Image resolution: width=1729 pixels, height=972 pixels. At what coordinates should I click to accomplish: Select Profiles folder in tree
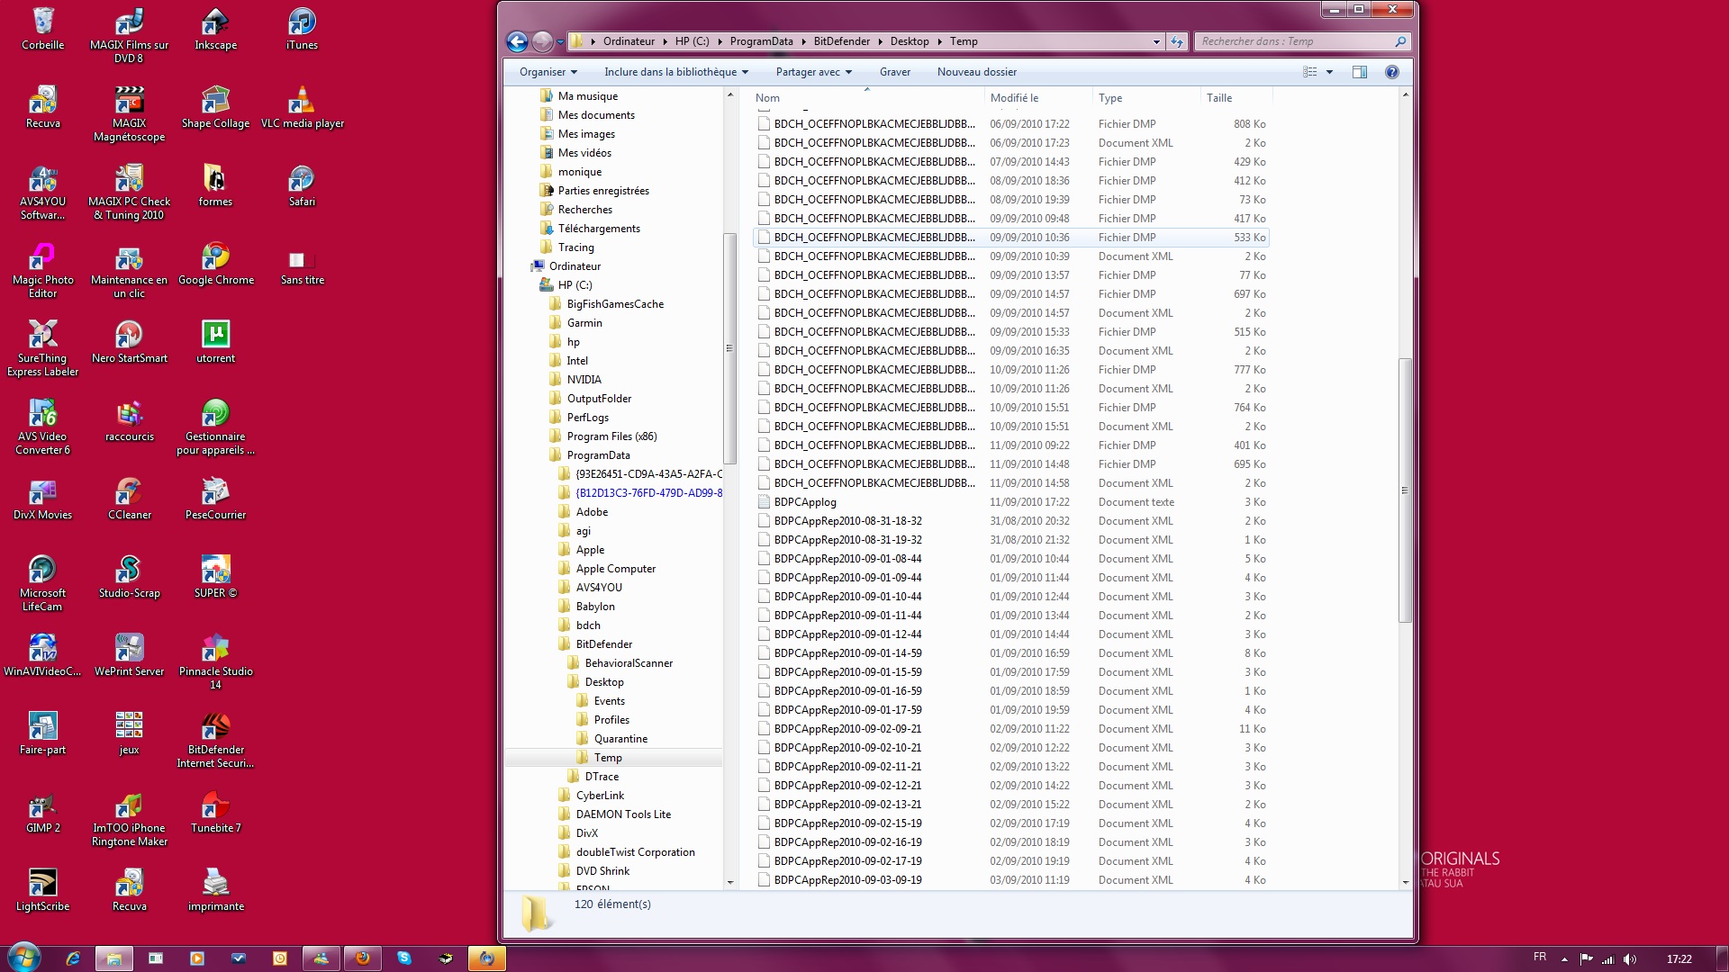(x=611, y=720)
